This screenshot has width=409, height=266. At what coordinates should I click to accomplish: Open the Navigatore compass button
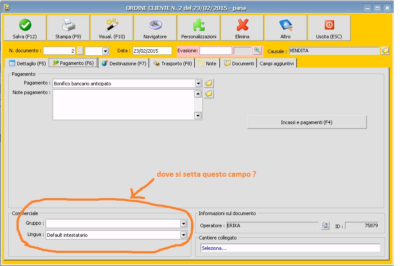pyautogui.click(x=155, y=28)
